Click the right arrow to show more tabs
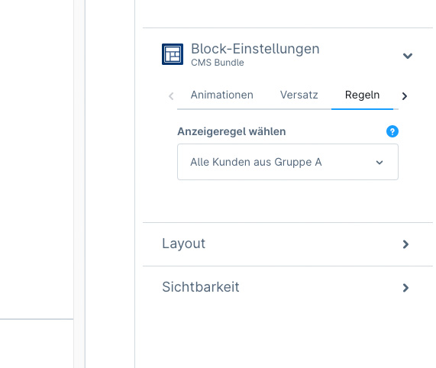Screen dimensions: 436x368 click(404, 96)
